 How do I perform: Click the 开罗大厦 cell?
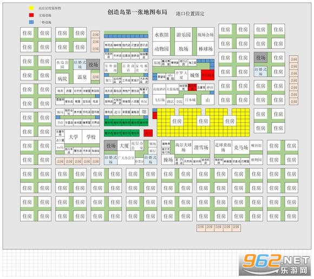click(x=181, y=75)
